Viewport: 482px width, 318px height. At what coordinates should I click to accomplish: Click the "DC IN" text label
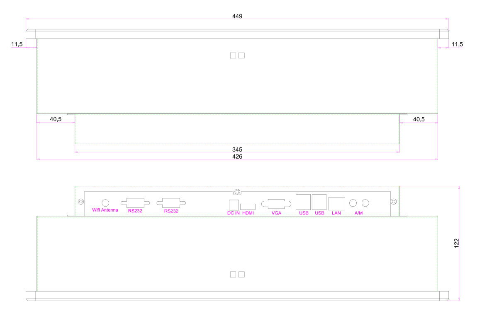[x=233, y=213]
